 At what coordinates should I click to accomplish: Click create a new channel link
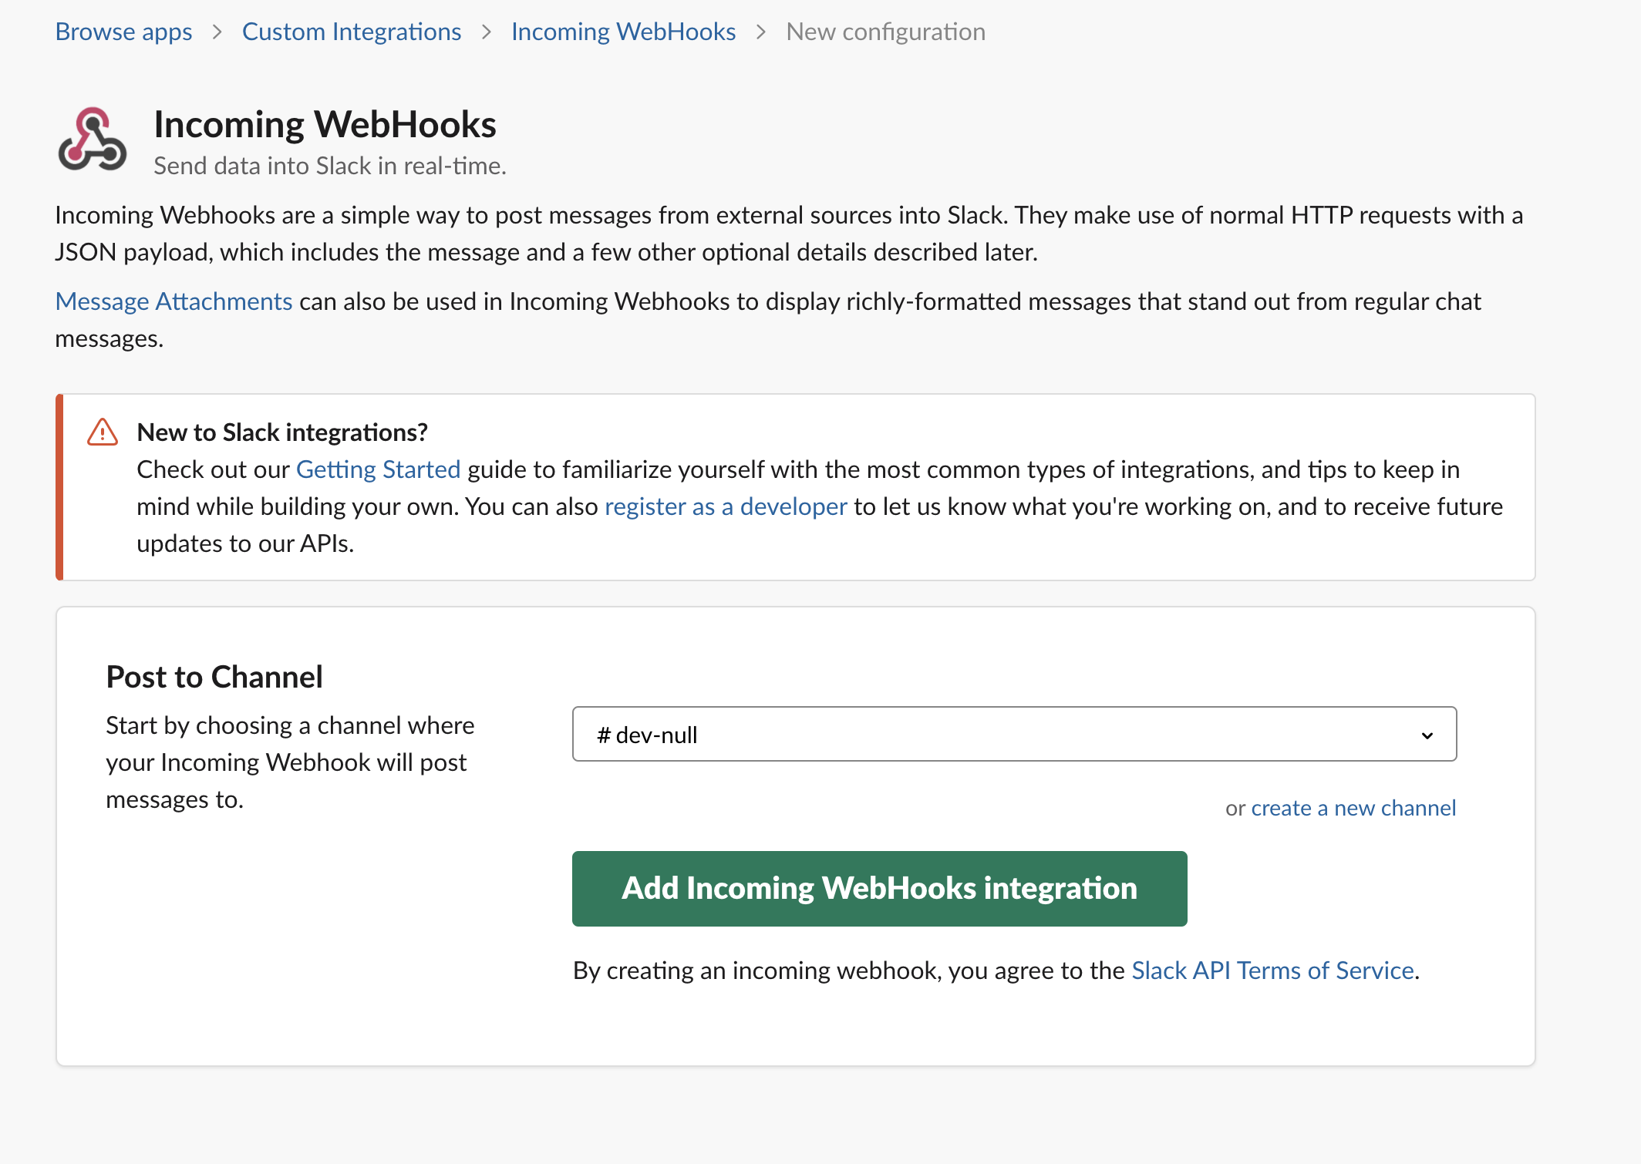pyautogui.click(x=1353, y=808)
